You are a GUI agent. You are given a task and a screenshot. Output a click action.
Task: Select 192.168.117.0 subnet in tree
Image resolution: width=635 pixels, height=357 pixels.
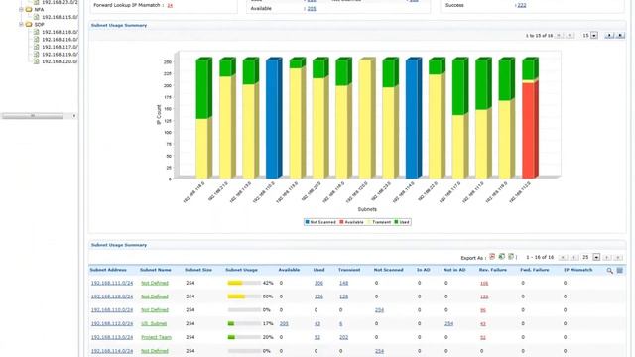[x=60, y=47]
